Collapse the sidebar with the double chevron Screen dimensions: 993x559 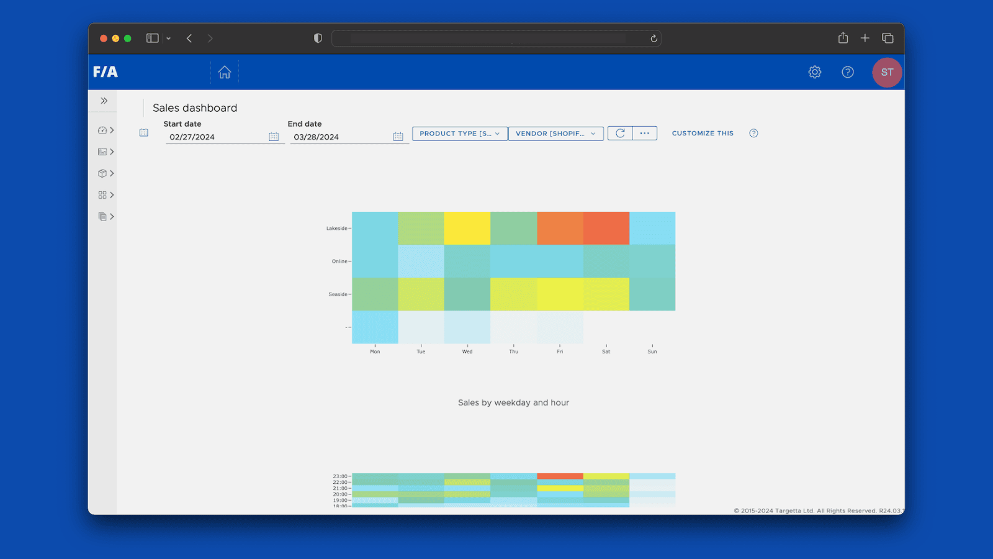point(102,100)
